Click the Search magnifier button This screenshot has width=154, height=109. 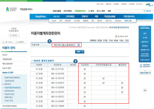point(147,11)
